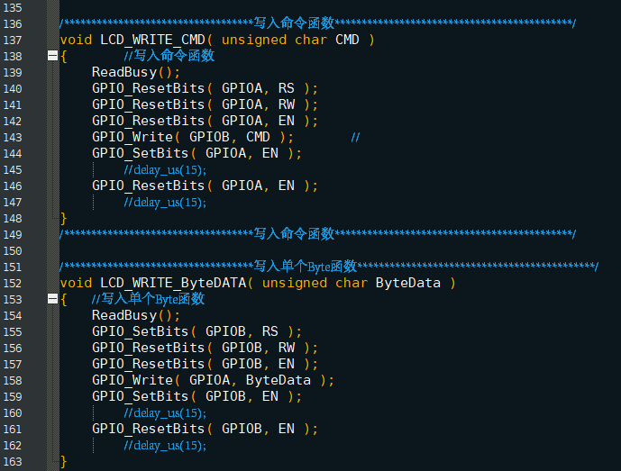
Task: Click the RS argument on line 140
Action: (x=286, y=88)
